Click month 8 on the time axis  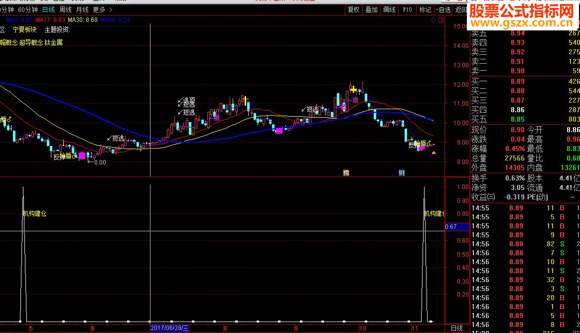225,328
